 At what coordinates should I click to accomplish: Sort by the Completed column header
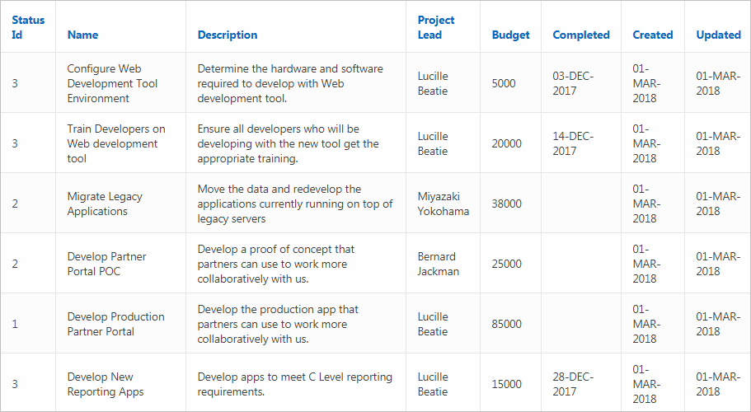coord(580,35)
